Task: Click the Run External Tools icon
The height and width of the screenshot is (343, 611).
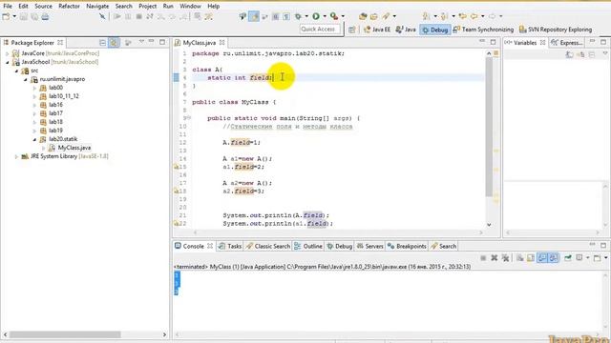Action: tap(334, 16)
